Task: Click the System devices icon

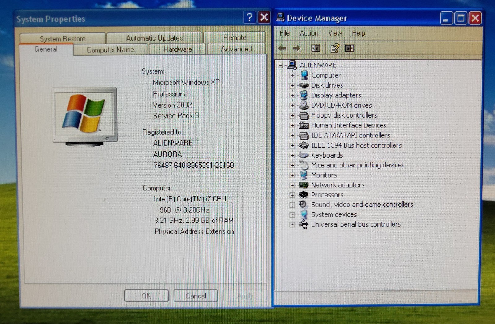Action: (x=304, y=214)
